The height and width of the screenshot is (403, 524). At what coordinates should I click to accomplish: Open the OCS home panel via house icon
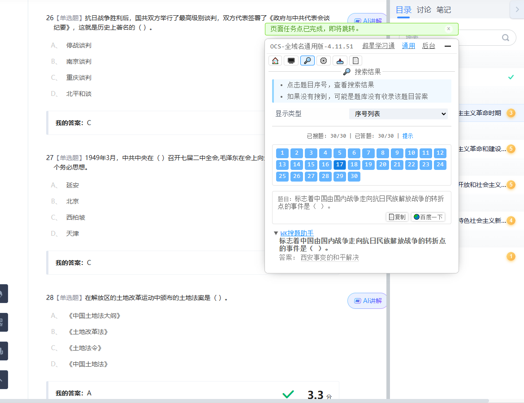(275, 60)
